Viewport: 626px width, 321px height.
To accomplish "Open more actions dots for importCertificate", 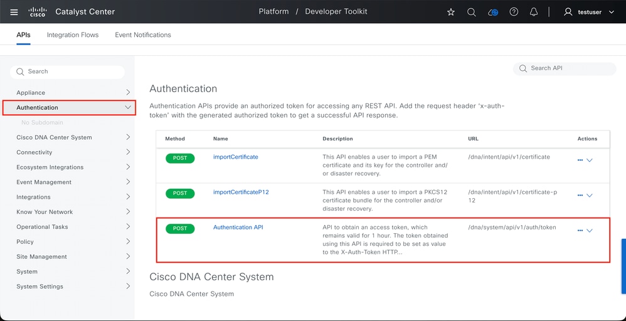I will pyautogui.click(x=580, y=160).
